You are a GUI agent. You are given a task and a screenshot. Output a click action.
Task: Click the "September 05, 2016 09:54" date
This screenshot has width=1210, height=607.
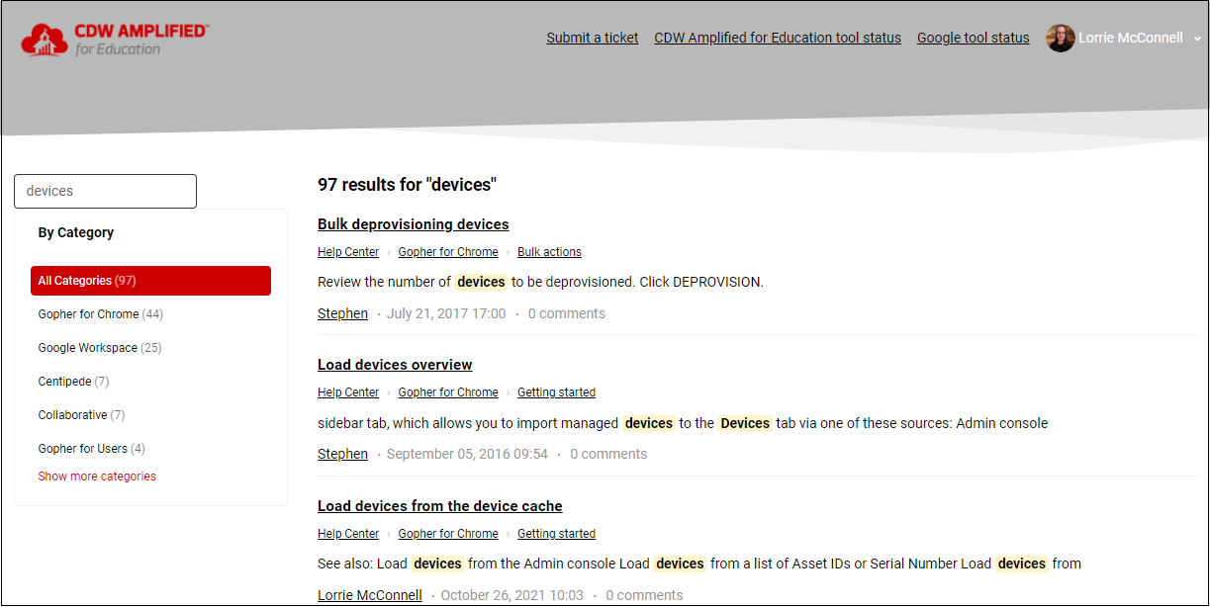tap(467, 454)
